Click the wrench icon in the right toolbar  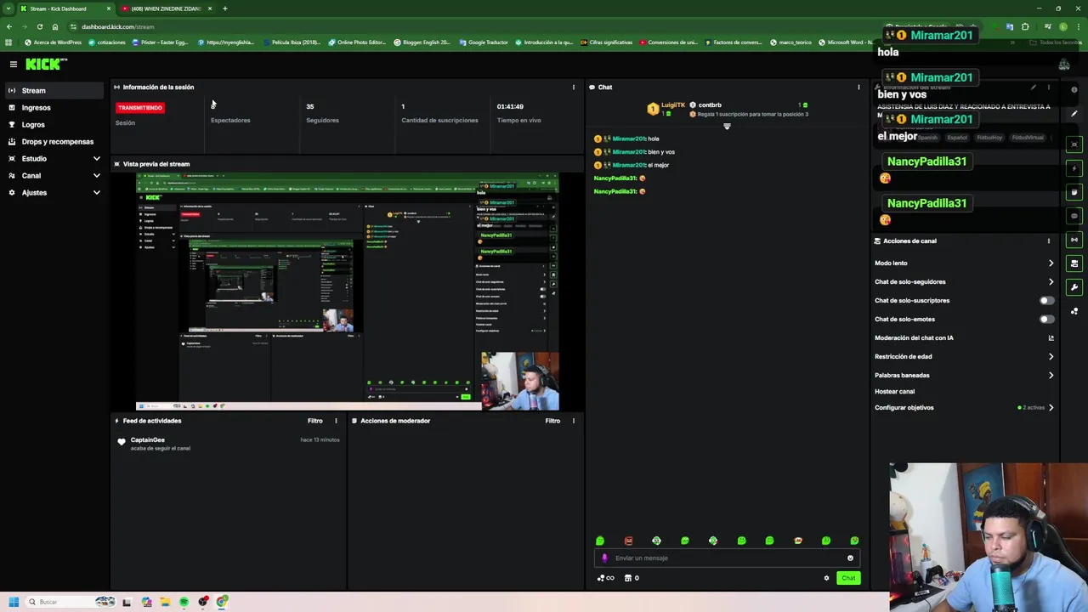[x=1074, y=287]
